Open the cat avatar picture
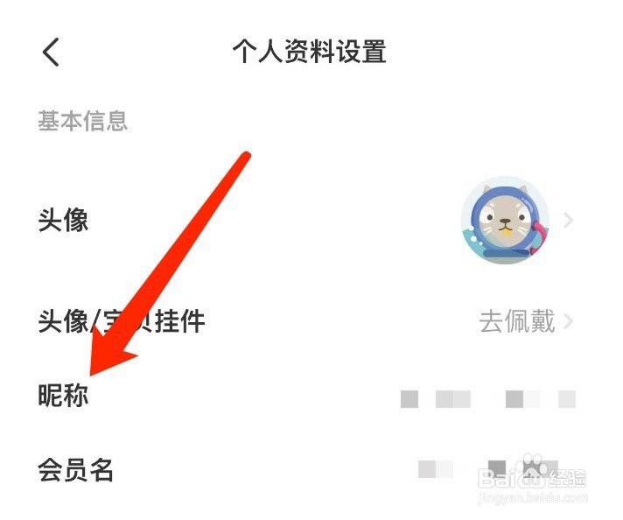 (505, 220)
